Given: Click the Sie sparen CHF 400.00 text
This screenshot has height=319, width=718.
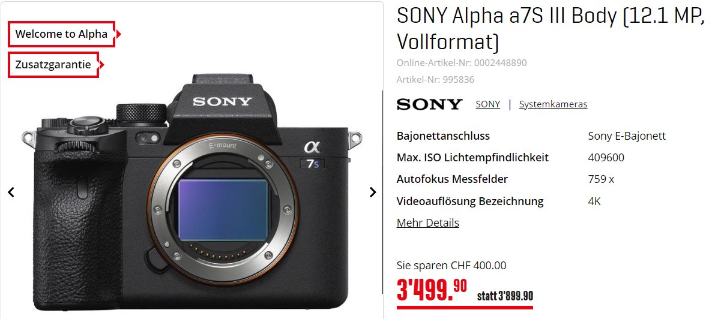Looking at the screenshot, I should pos(451,266).
